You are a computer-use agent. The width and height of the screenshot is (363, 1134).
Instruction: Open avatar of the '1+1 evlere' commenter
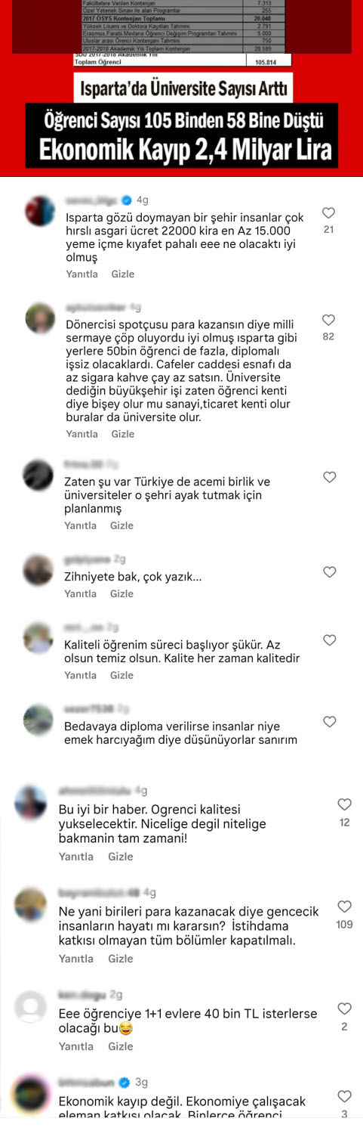30,1007
